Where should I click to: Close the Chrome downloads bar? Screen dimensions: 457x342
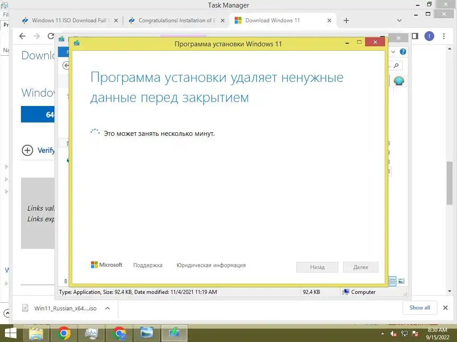tap(445, 308)
